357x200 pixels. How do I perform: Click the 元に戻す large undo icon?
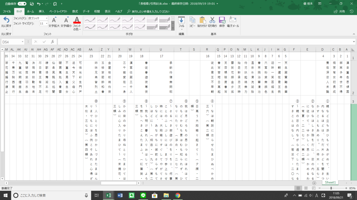pos(6,20)
